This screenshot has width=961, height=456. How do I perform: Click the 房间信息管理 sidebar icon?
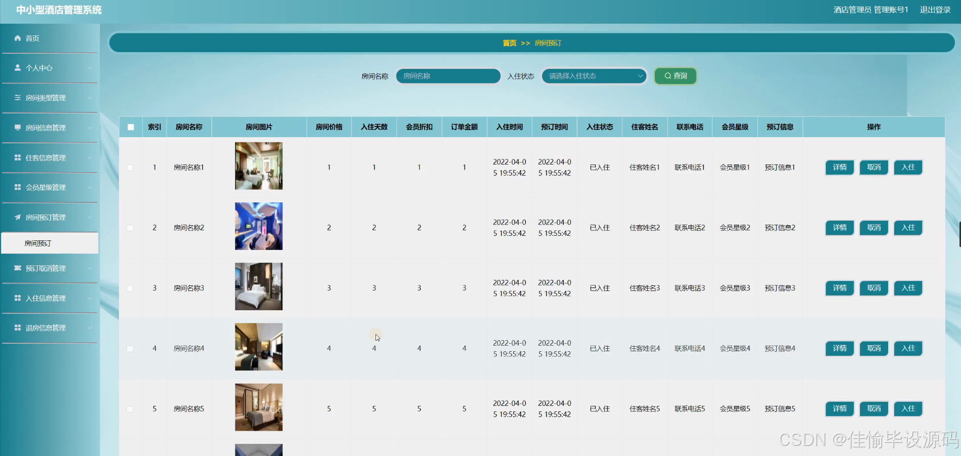coord(18,127)
